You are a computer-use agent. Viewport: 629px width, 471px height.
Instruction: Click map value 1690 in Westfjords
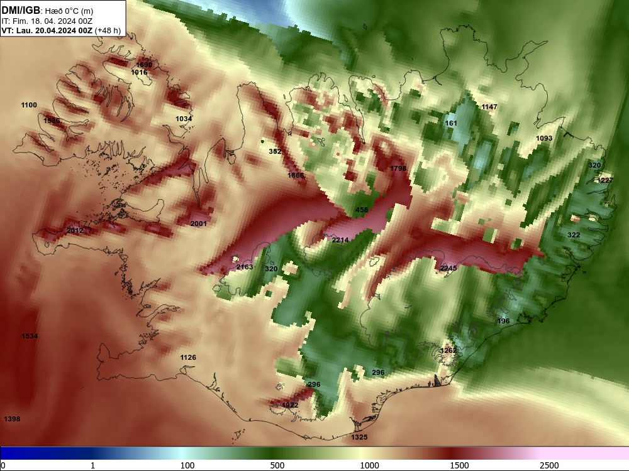(x=144, y=65)
